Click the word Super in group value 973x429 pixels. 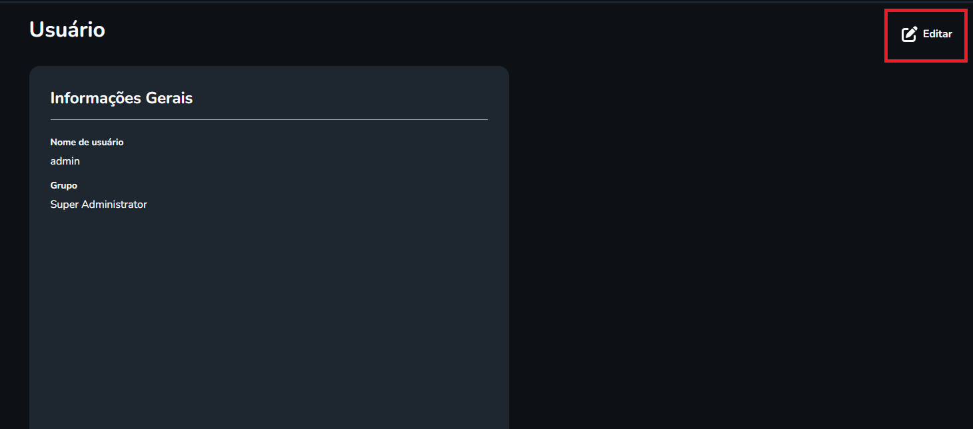tap(65, 205)
